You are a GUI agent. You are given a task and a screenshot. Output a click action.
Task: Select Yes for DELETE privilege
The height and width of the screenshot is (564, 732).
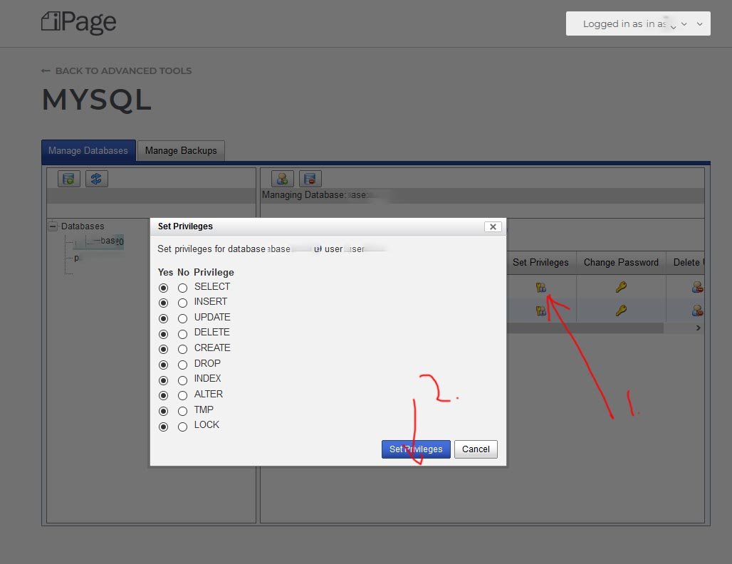163,334
